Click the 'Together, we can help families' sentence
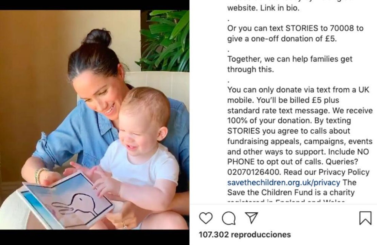 [290, 64]
